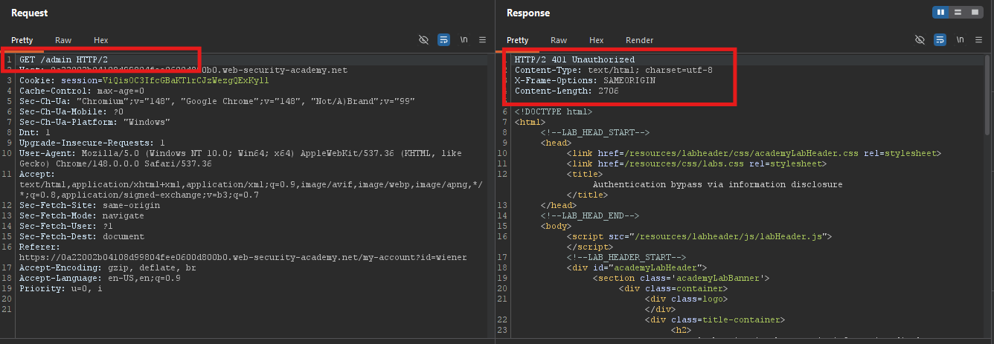The height and width of the screenshot is (344, 994).
Task: Click the 'Dnt: 1' header line
Action: (34, 132)
